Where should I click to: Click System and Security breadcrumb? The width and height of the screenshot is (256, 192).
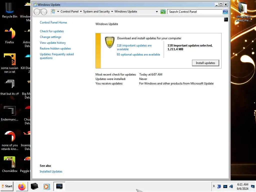coord(96,11)
